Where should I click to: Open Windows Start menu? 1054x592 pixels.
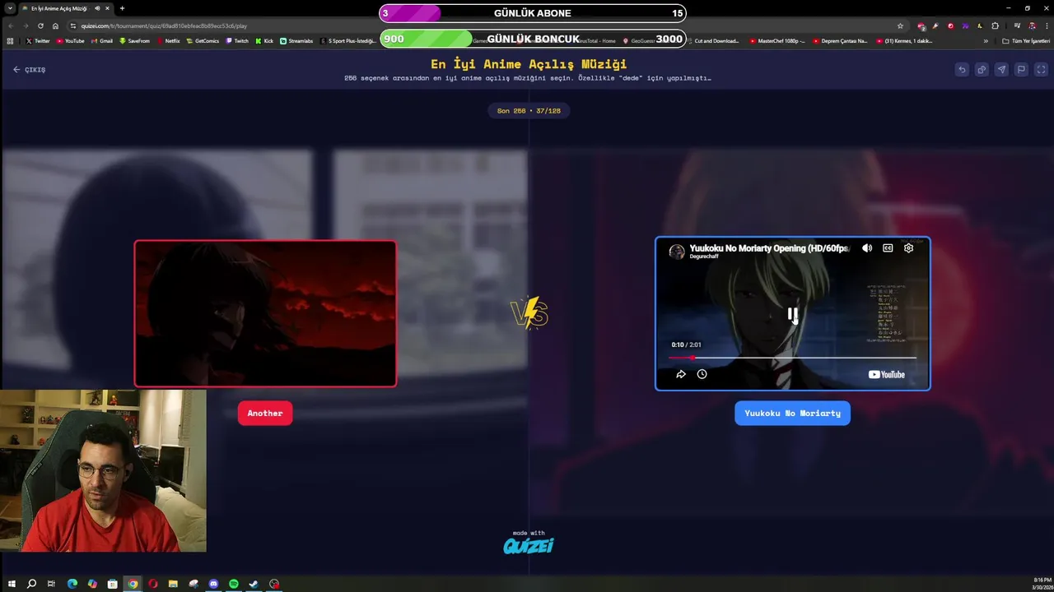(12, 584)
